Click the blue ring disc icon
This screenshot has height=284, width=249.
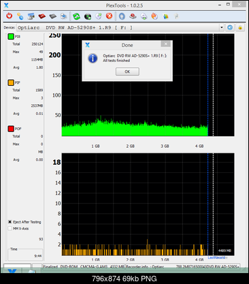point(122,16)
